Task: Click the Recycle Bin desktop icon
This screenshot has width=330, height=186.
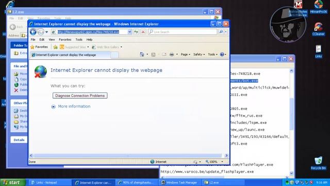Action: tap(319, 163)
